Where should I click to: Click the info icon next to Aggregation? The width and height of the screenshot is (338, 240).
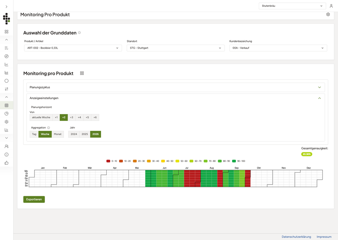tap(48, 128)
